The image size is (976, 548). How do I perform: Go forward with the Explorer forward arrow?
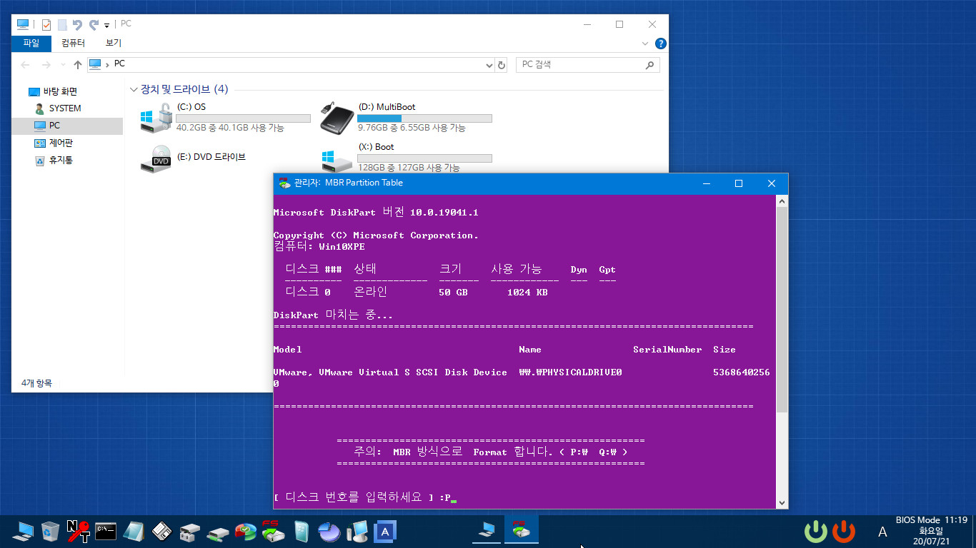(46, 65)
